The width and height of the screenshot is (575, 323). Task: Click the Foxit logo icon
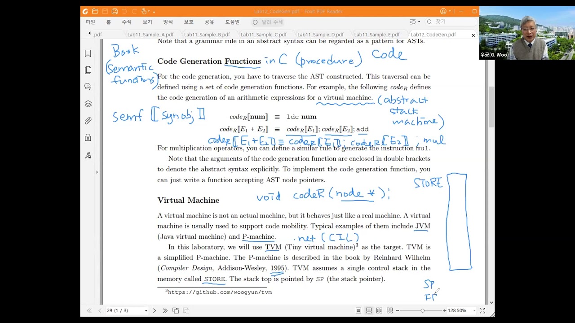tap(85, 11)
